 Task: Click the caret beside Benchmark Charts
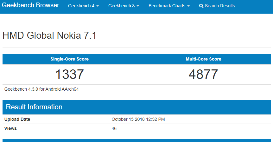188,6
